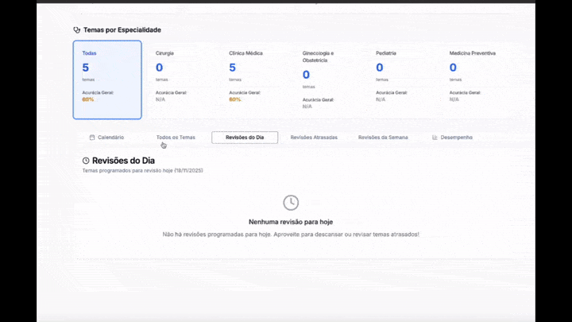Open the Medicina Preventiva card
Viewport: 572px width, 322px height.
pyautogui.click(x=474, y=80)
